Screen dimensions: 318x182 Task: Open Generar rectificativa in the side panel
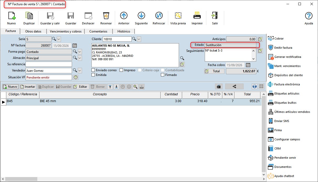pyautogui.click(x=285, y=57)
